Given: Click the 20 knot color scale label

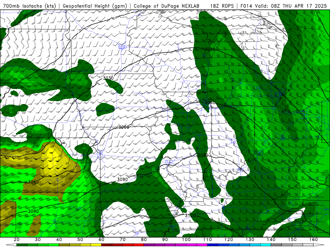Looking at the screenshot, I should [x=16, y=240].
